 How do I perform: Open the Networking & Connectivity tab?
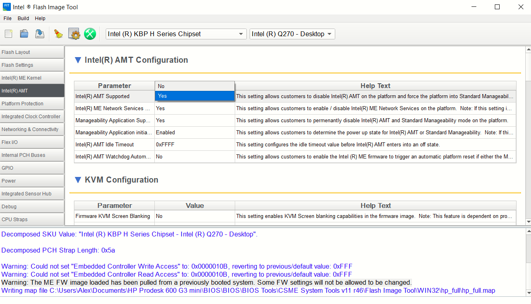(32, 129)
